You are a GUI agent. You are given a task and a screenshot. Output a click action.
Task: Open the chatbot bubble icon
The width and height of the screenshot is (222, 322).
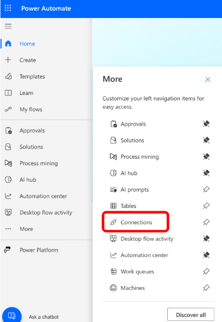tap(11, 315)
